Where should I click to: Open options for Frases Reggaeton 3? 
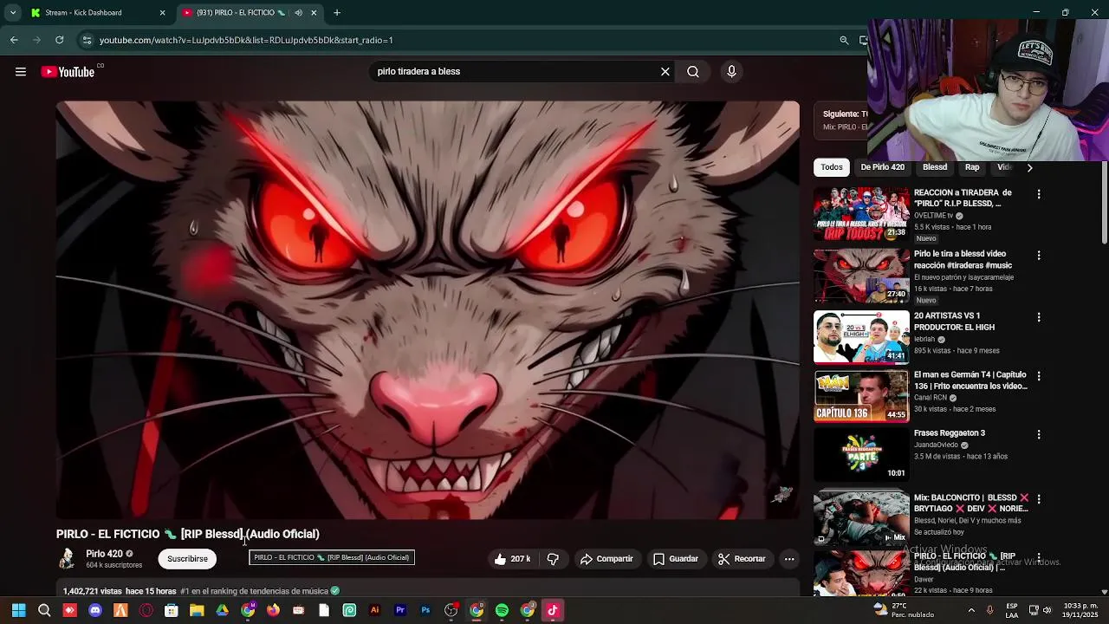pyautogui.click(x=1039, y=434)
